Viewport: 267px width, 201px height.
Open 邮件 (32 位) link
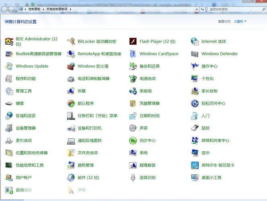88,178
